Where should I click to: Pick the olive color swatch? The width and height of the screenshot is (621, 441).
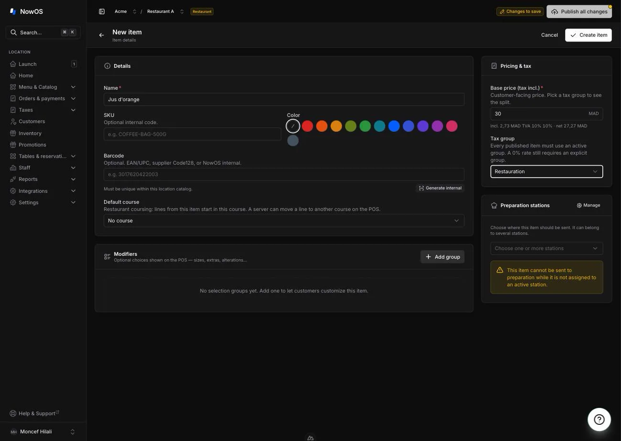pos(351,126)
